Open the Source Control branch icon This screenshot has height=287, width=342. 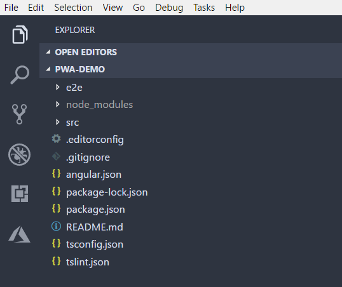pos(20,114)
